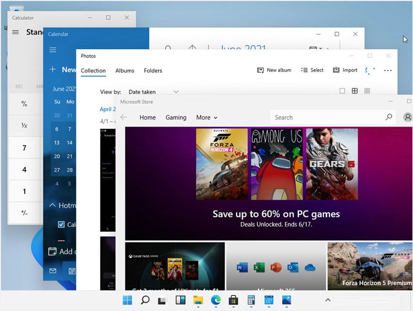The width and height of the screenshot is (413, 311).
Task: Open Gaming tab in Microsoft Store
Action: tap(176, 118)
